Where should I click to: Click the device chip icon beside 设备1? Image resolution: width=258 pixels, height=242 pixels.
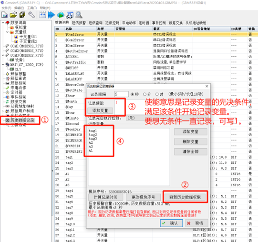coord(12,60)
